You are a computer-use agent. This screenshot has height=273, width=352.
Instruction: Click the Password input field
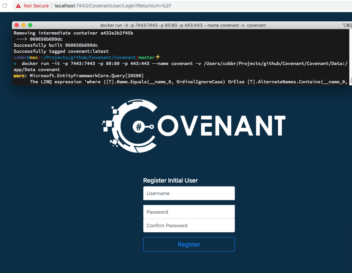(189, 212)
